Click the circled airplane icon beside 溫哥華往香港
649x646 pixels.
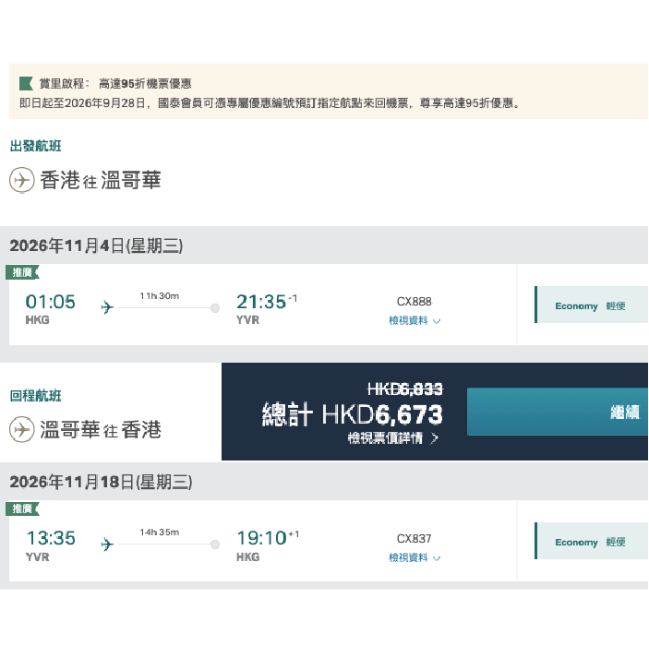[x=22, y=429]
